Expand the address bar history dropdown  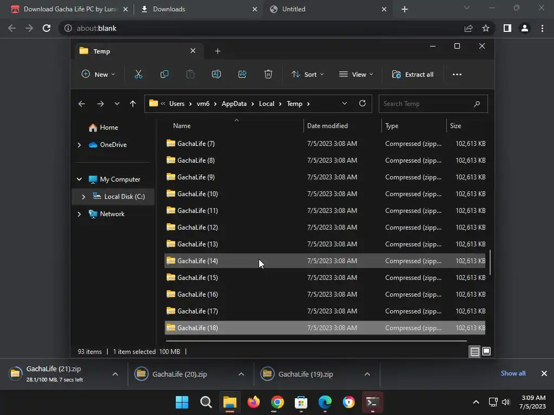click(x=345, y=103)
